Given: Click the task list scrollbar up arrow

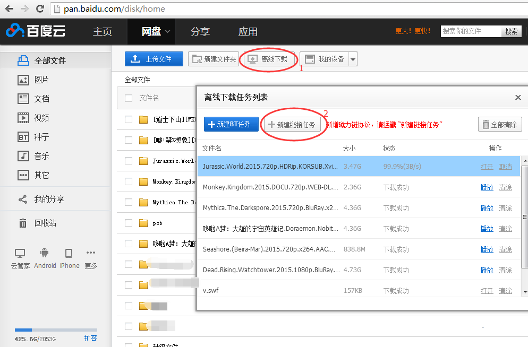Looking at the screenshot, I should coord(525,161).
